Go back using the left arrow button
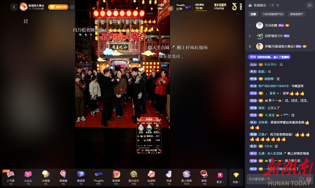Viewport: 315px width, 188px height. click(14, 7)
